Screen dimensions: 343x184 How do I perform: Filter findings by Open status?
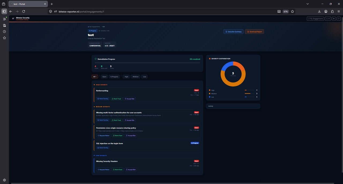(x=104, y=77)
